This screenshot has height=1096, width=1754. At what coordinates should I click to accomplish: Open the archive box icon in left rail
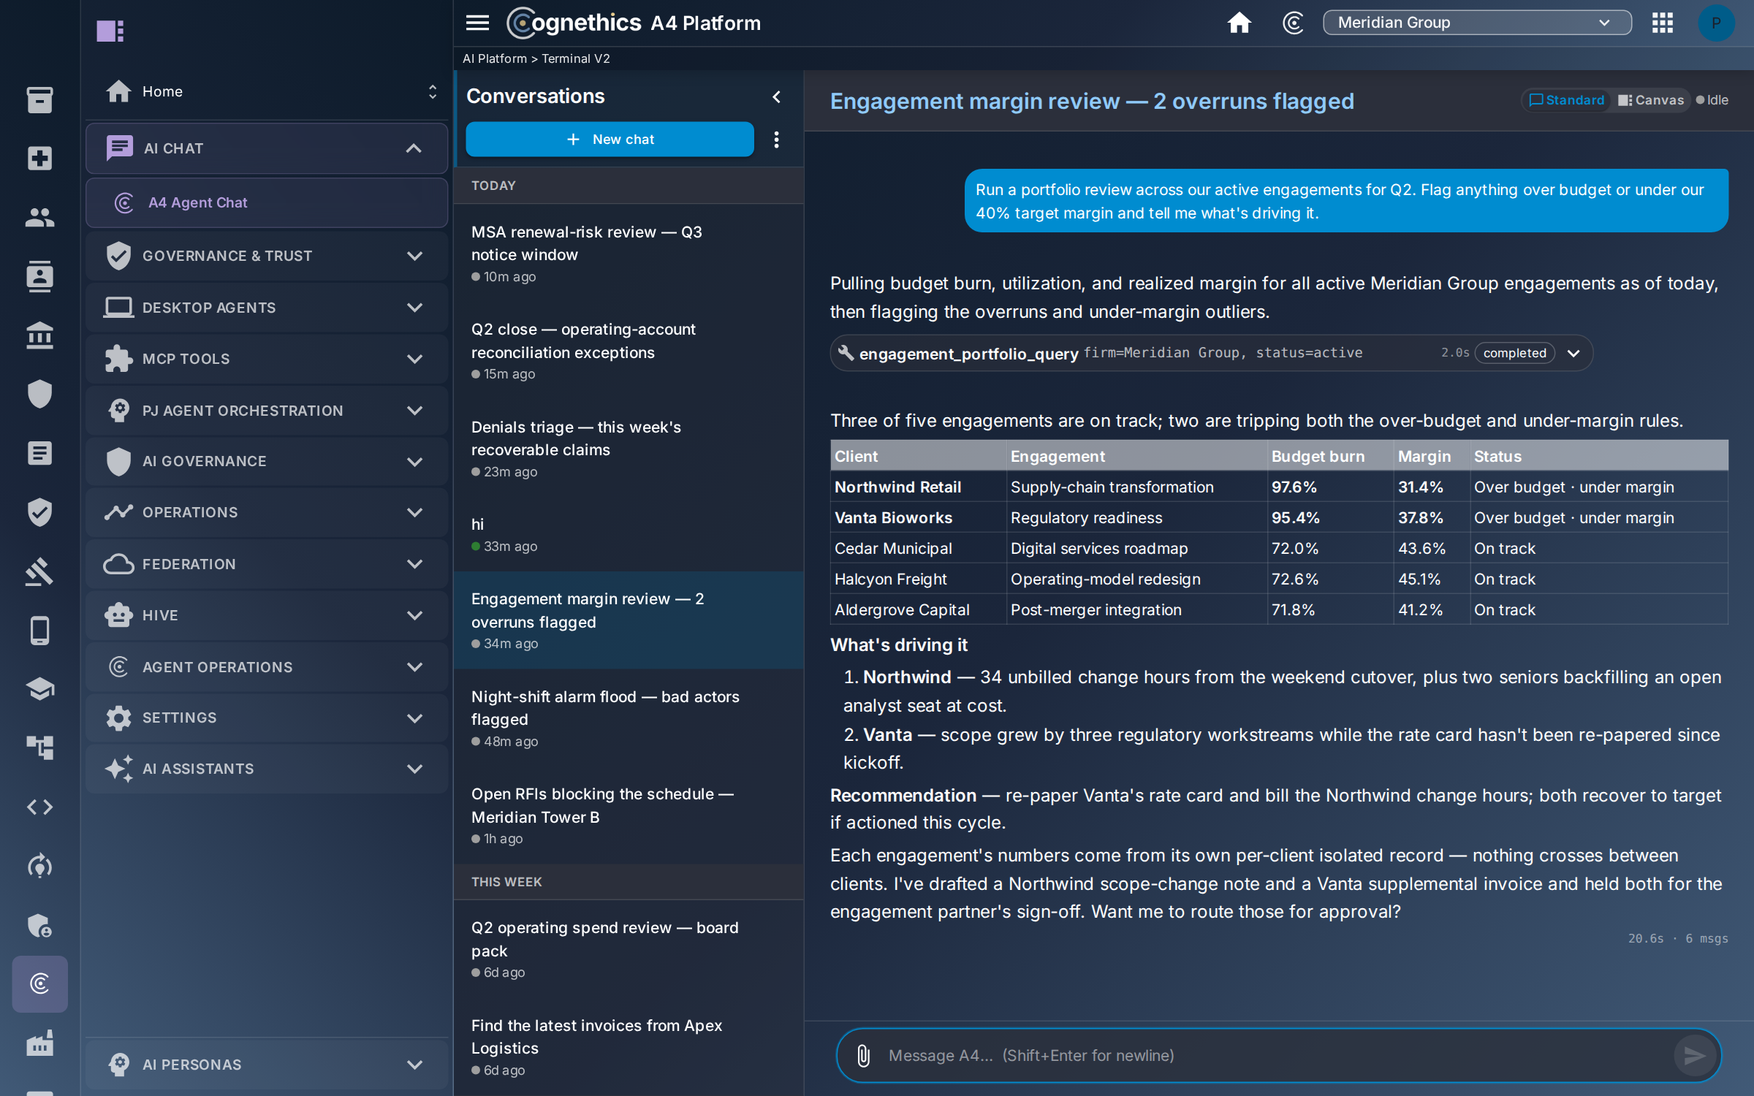click(39, 99)
